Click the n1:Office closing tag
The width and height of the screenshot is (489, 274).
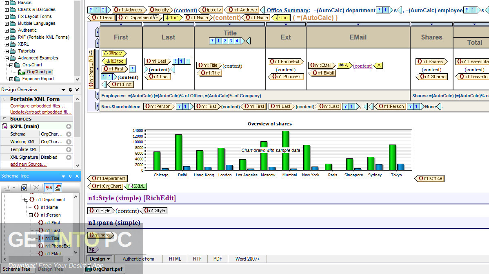(x=430, y=178)
